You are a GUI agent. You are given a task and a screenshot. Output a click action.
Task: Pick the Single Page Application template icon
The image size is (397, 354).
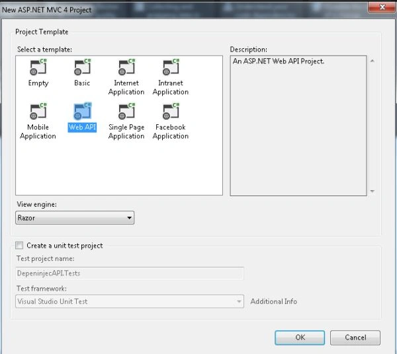point(126,111)
